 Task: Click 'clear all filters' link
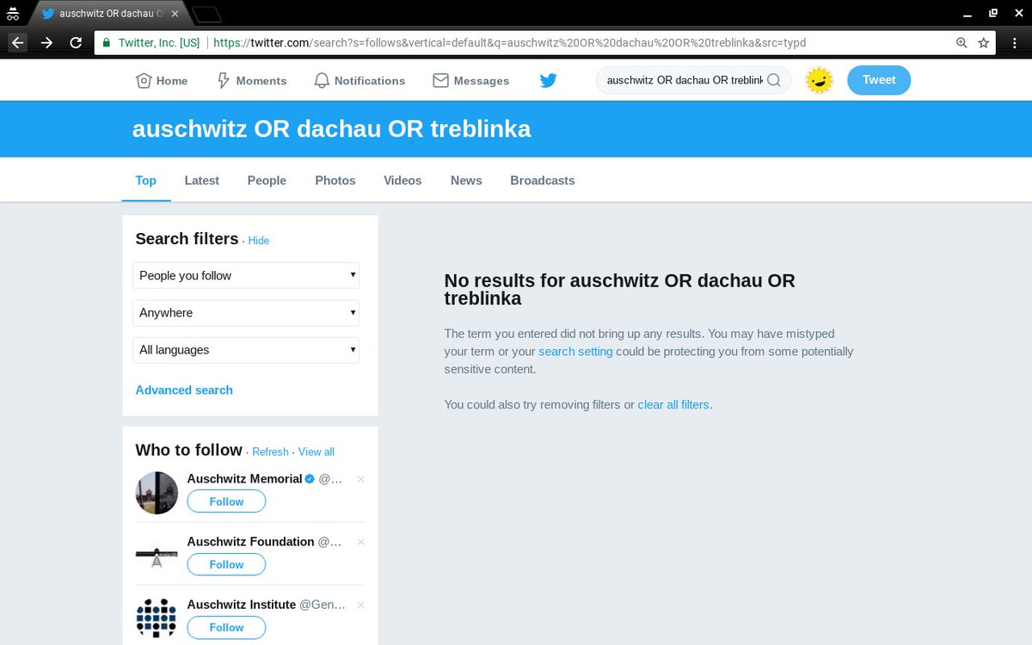click(673, 404)
